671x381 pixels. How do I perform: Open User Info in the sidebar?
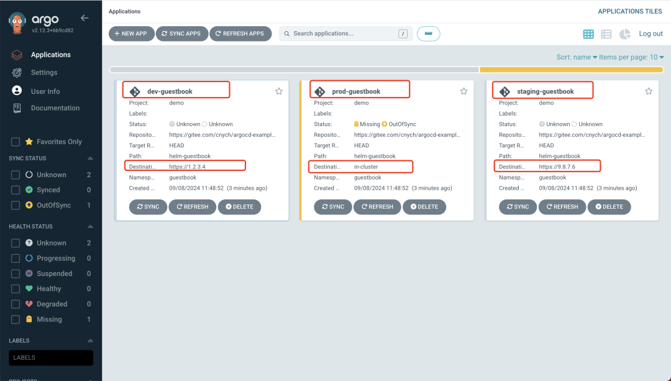pyautogui.click(x=45, y=91)
